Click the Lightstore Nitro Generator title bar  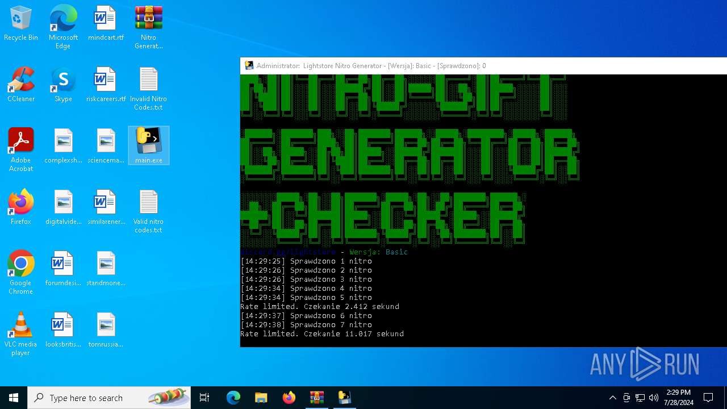[483, 66]
